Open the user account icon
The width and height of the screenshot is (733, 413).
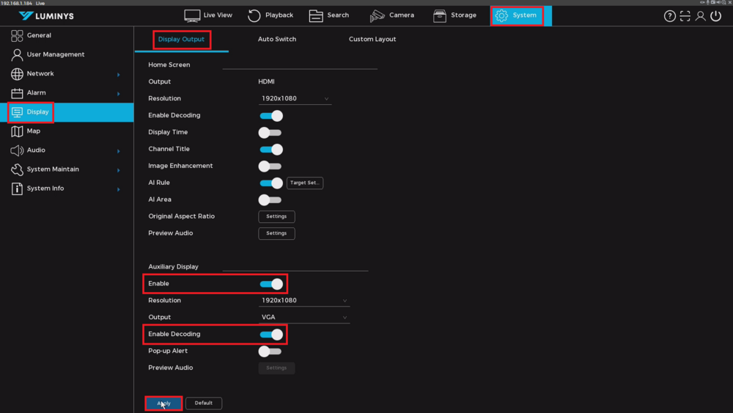pyautogui.click(x=701, y=16)
